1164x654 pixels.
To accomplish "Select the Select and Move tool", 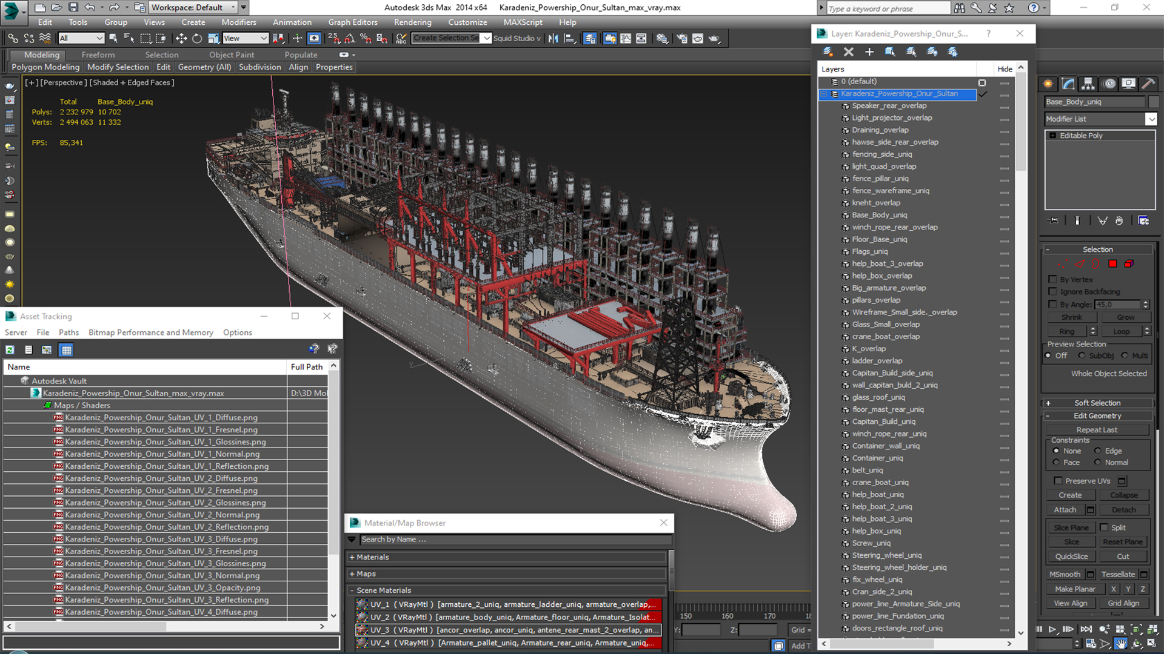I will coord(181,38).
